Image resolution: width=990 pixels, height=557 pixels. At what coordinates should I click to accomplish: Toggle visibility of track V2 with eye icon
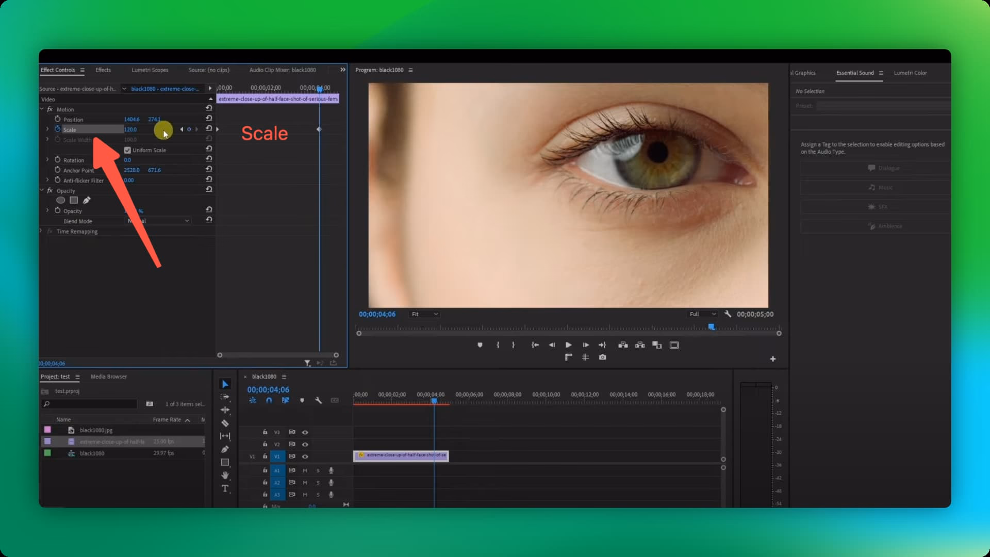[x=305, y=444]
